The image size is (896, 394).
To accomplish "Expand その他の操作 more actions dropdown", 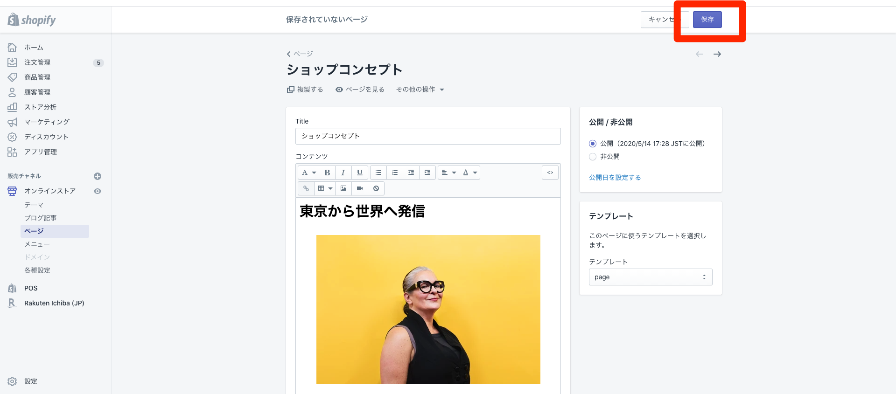I will [x=420, y=90].
